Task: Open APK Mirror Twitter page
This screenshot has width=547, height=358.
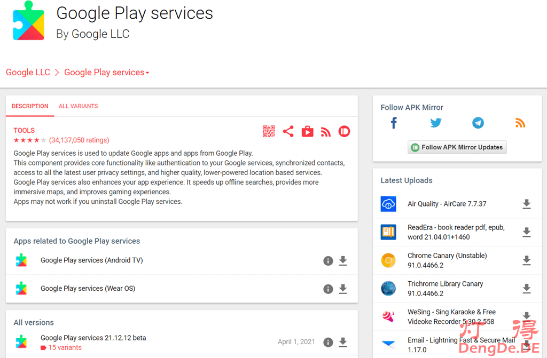Action: 436,123
